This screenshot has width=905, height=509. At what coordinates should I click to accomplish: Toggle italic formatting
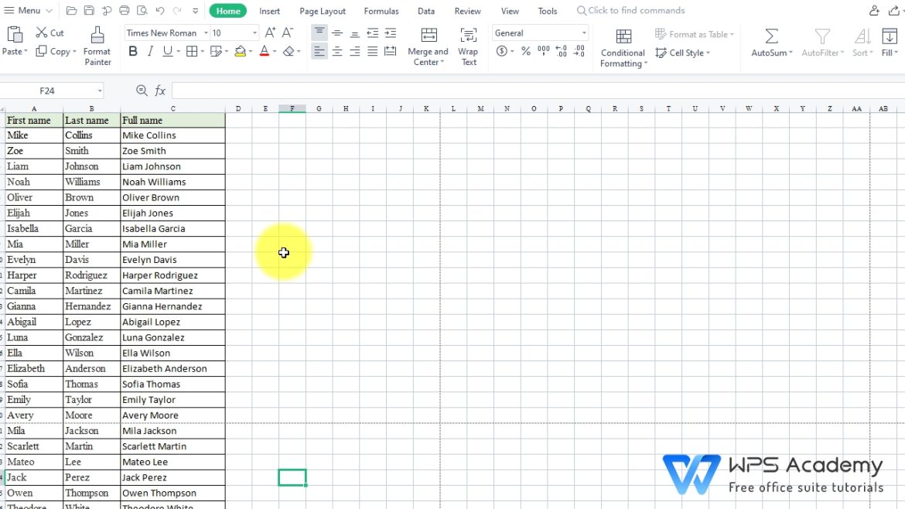pos(150,51)
